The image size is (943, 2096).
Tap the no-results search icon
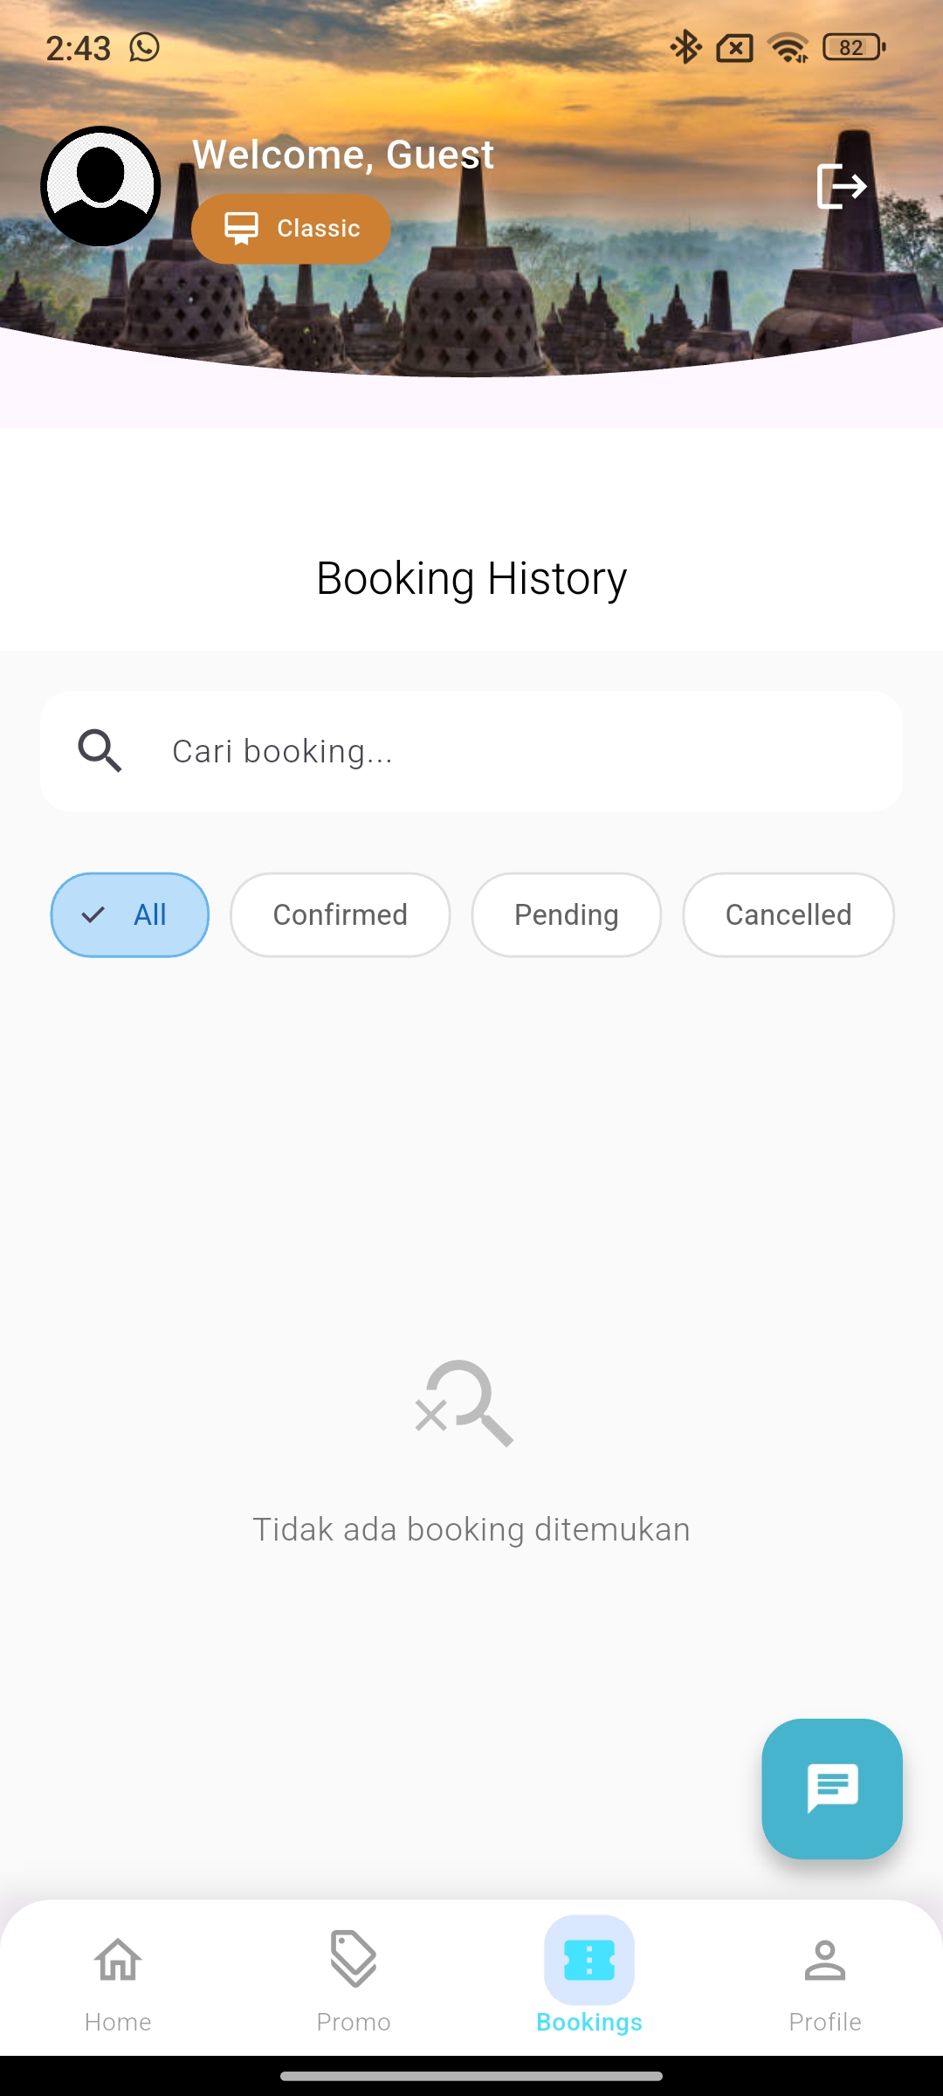tap(465, 1403)
